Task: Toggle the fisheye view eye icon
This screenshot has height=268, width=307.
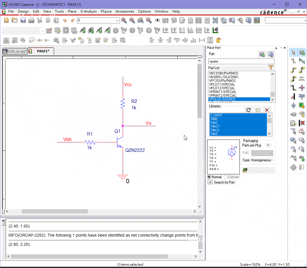Action: point(157,20)
